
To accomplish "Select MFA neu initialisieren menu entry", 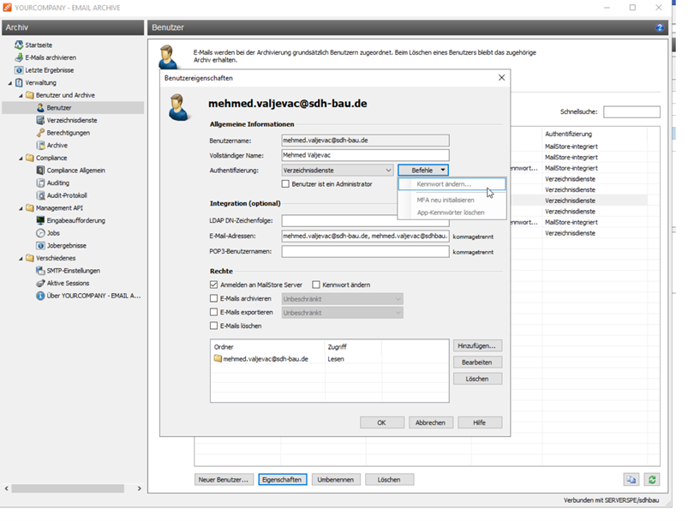I will [x=445, y=200].
